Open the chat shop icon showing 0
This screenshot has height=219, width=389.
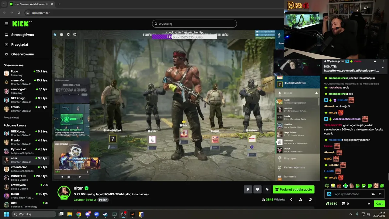[x=346, y=203]
